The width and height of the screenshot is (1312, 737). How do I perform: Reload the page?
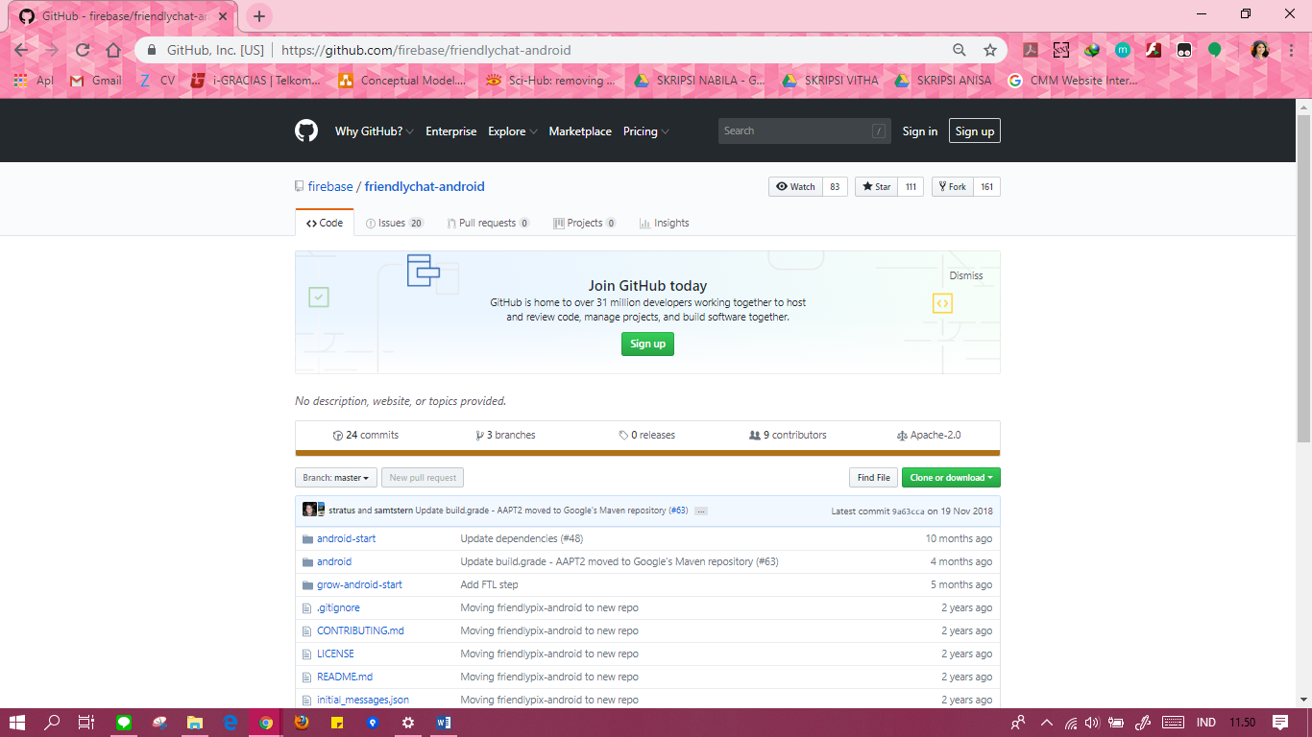(x=83, y=50)
